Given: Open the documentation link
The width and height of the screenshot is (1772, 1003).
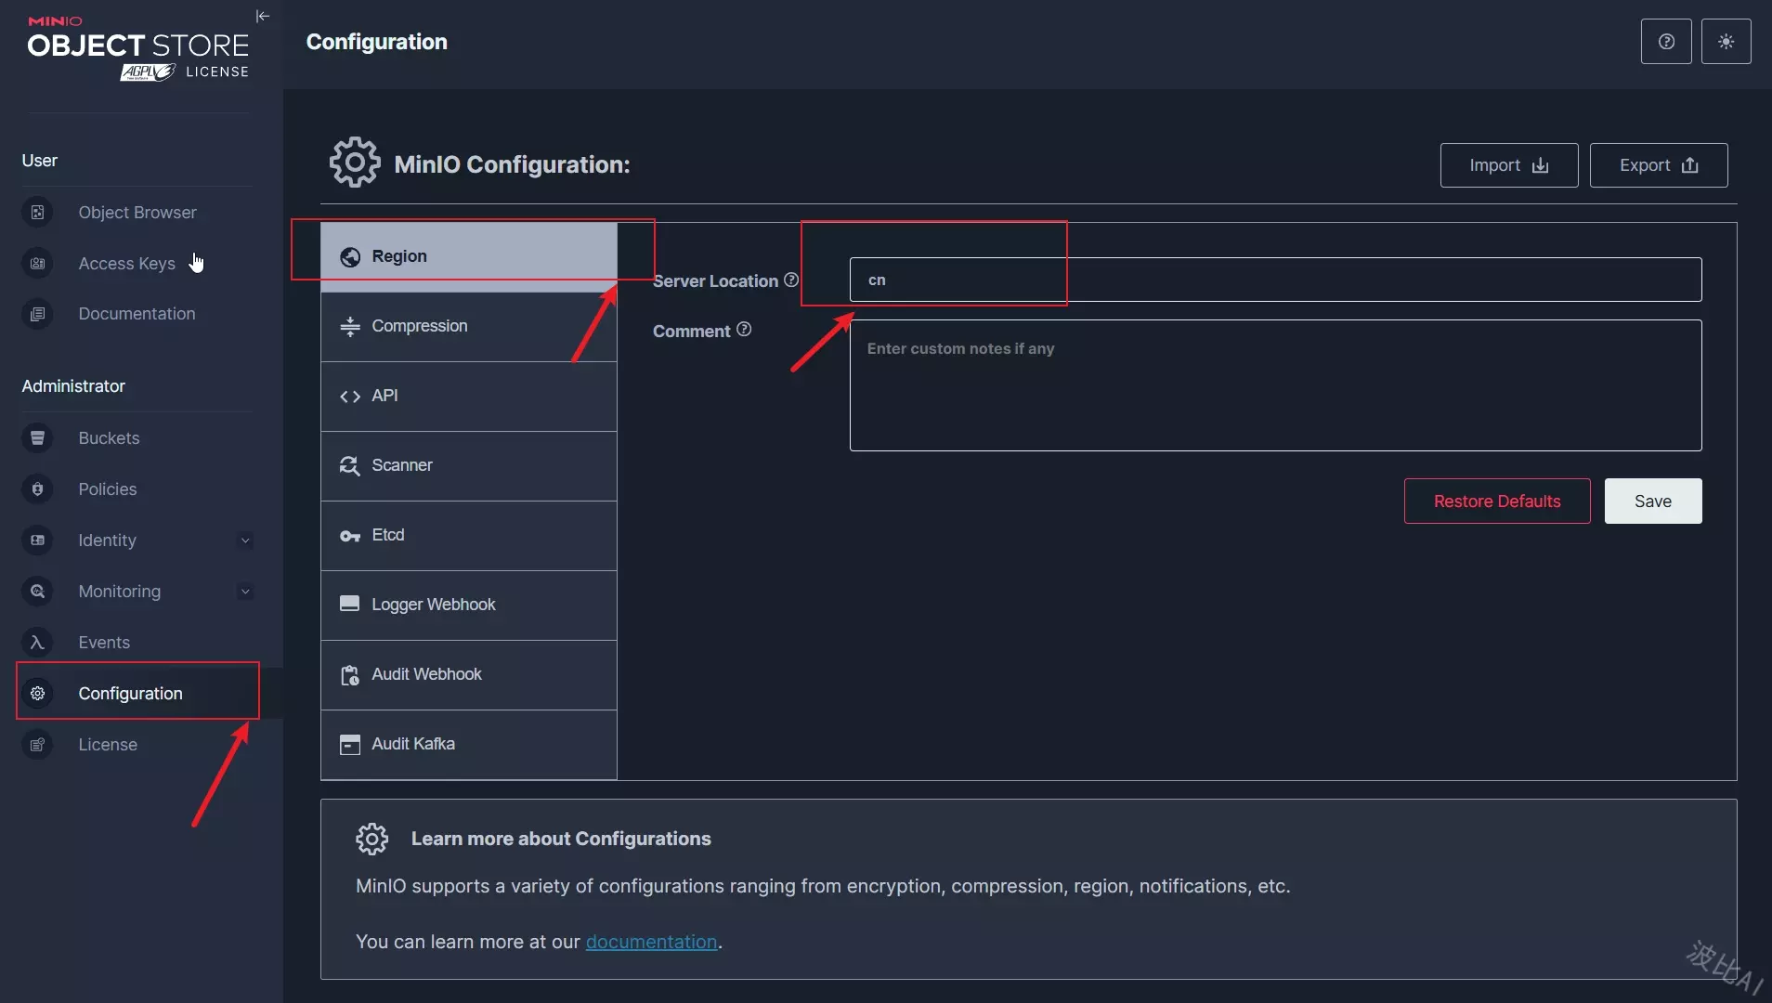Looking at the screenshot, I should pos(651,942).
